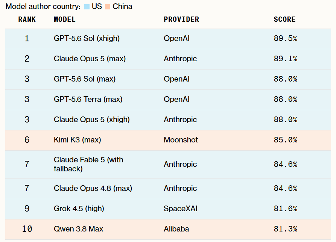Click the US blue legend swatch
Image resolution: width=336 pixels, height=242 pixels.
coord(87,7)
